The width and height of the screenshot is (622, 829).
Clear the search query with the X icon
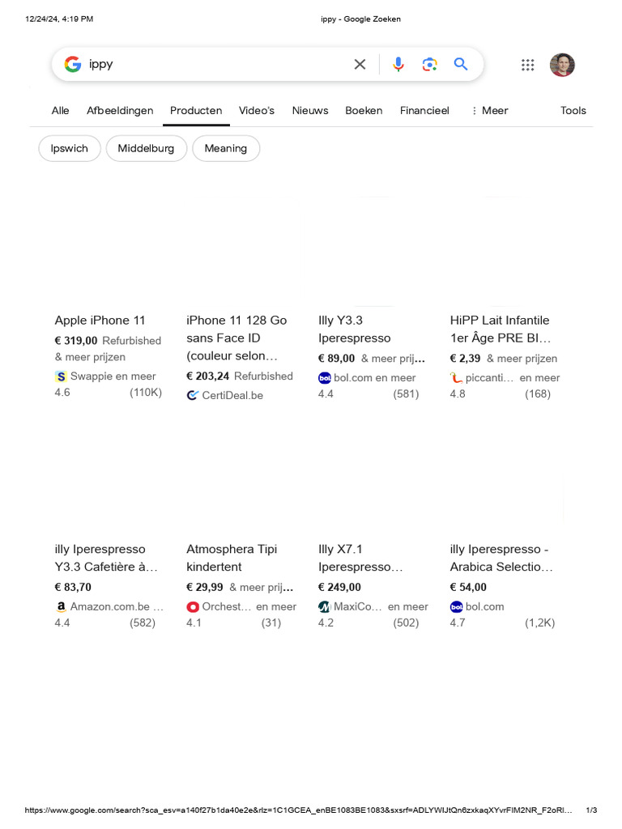point(360,65)
